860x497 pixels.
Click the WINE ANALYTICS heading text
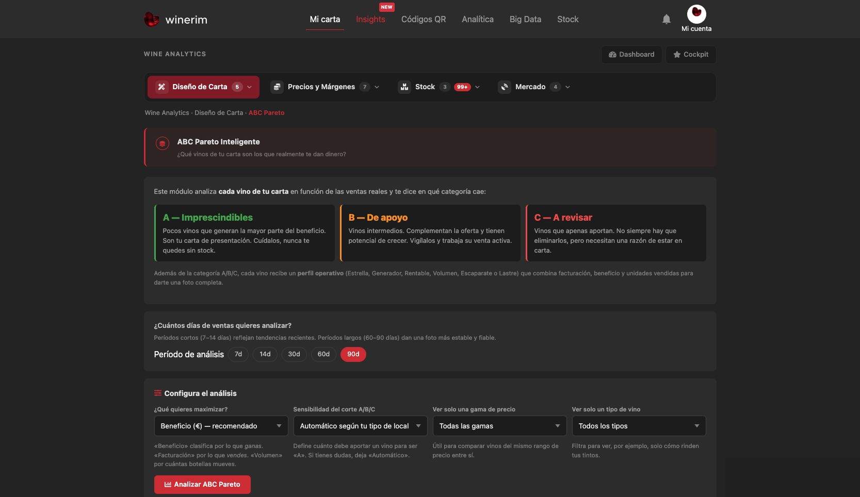click(175, 54)
